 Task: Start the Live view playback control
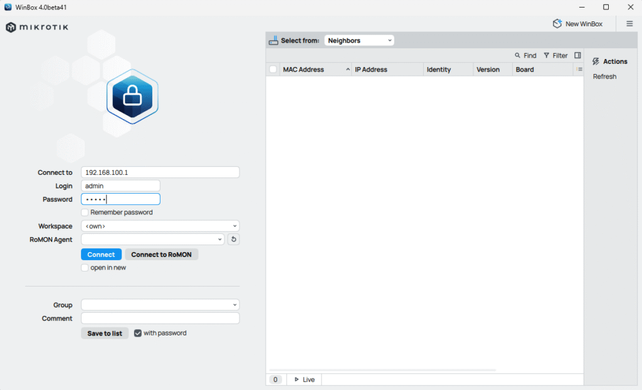tap(303, 379)
